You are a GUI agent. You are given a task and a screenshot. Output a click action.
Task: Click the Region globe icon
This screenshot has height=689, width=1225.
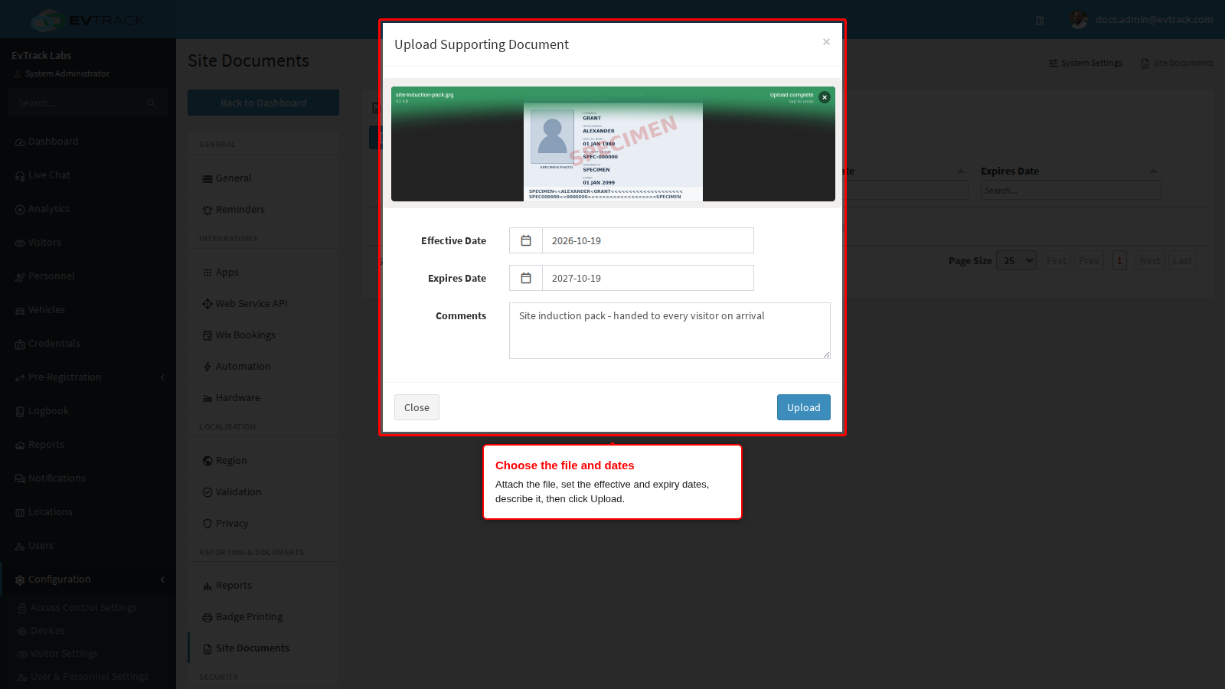207,461
